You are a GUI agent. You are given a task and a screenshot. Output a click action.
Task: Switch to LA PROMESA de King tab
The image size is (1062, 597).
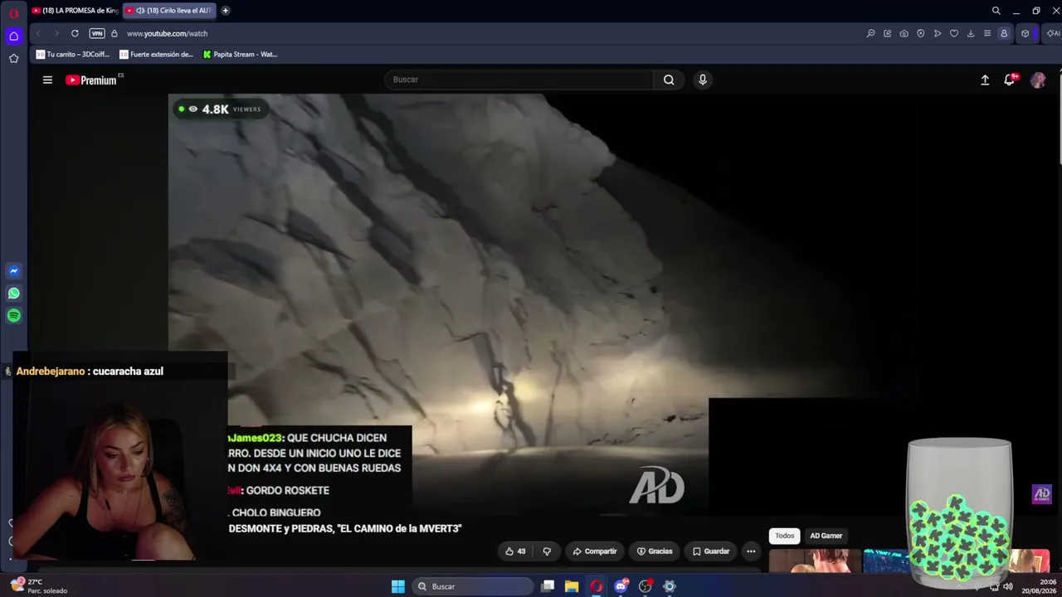[75, 11]
